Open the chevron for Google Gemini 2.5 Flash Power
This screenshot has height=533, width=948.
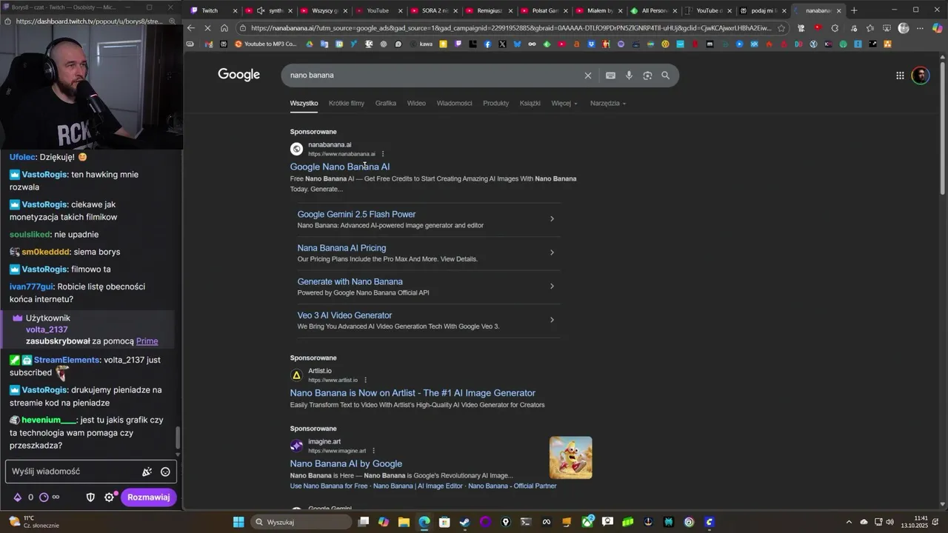click(552, 219)
